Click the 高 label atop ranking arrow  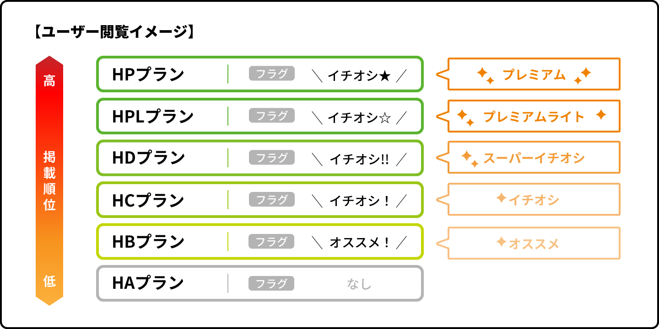coord(49,81)
